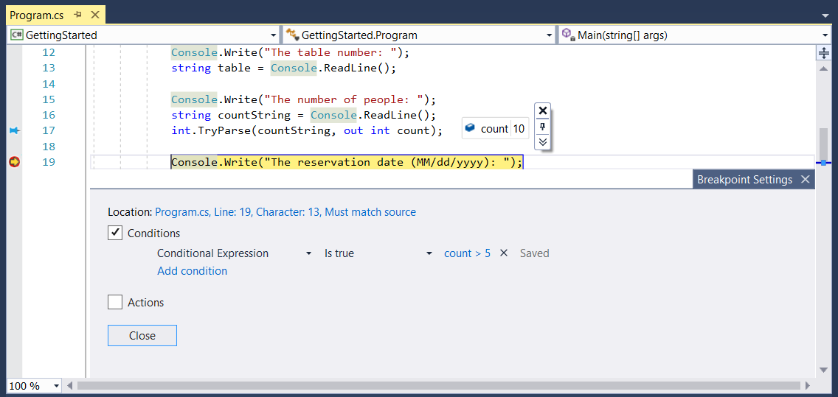Open the GettingStarted project dropdown
This screenshot has height=397, width=838.
(144, 35)
